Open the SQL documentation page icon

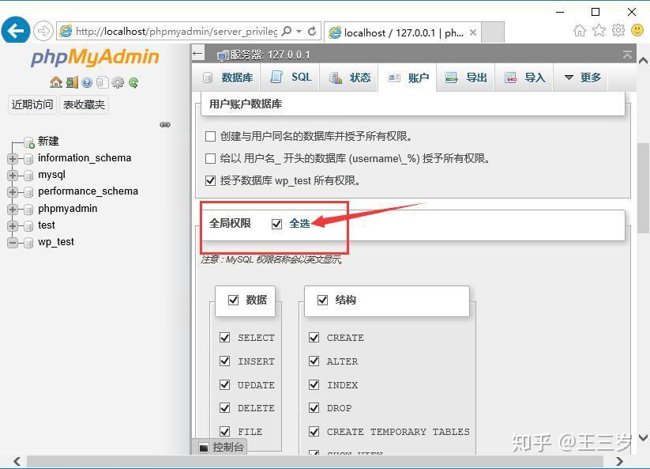(102, 82)
